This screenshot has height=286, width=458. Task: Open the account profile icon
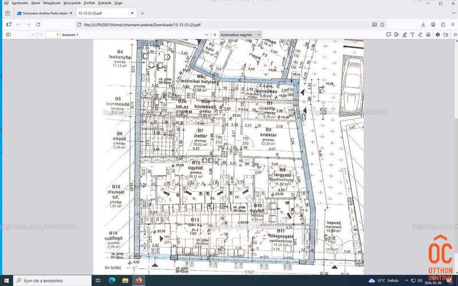[433, 25]
